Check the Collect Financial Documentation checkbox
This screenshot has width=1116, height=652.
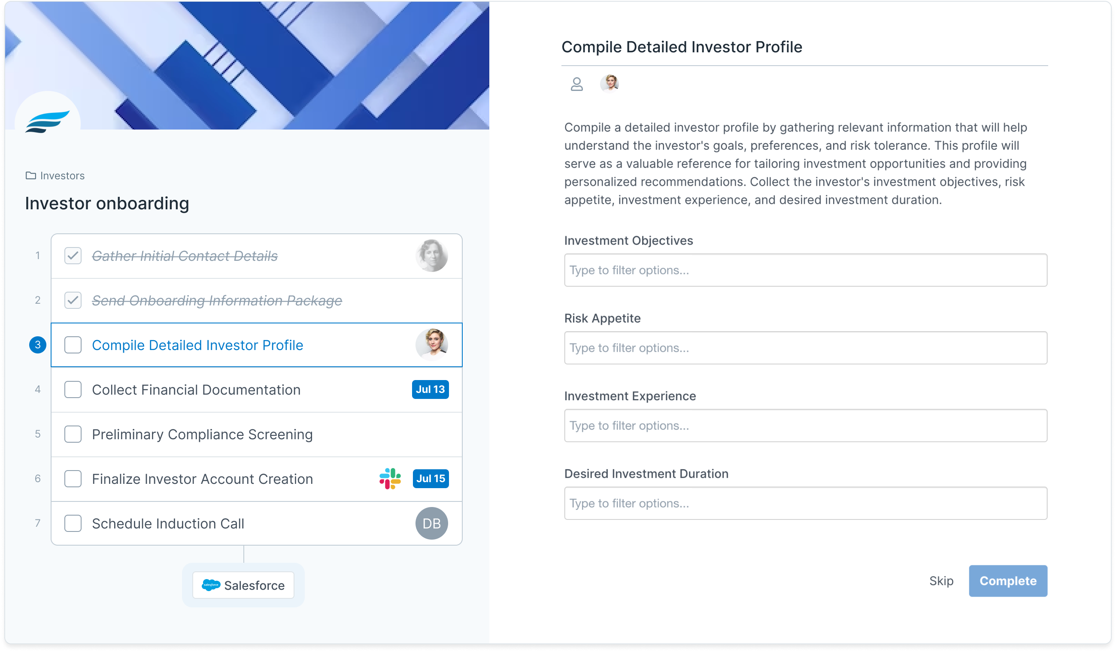point(73,389)
